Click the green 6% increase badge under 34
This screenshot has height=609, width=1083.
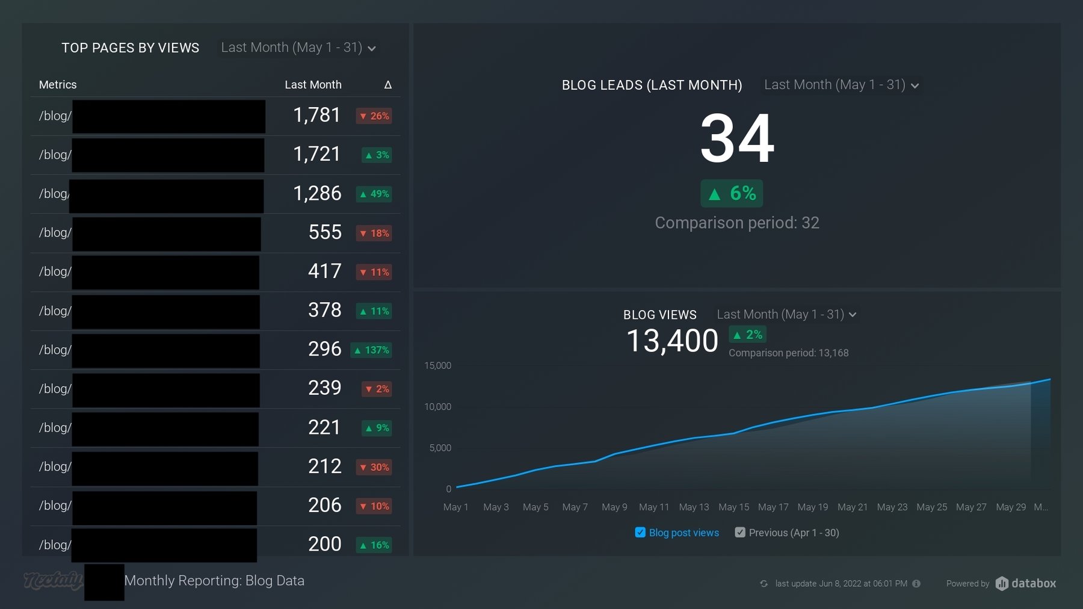(732, 193)
